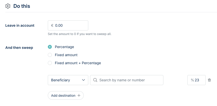Click the plus icon in Add destination
217x106 pixels.
pyautogui.click(x=79, y=95)
